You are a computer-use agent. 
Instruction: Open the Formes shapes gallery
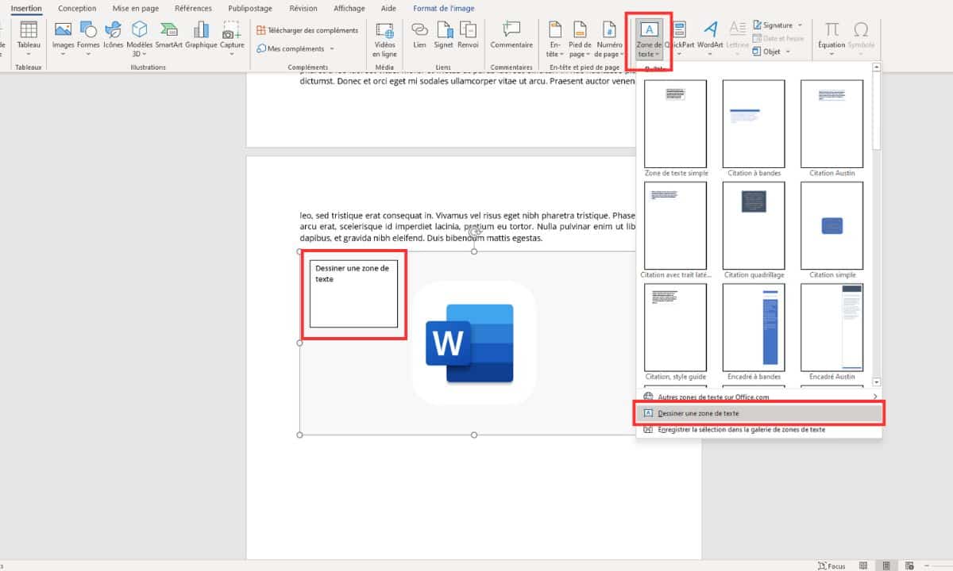click(88, 38)
